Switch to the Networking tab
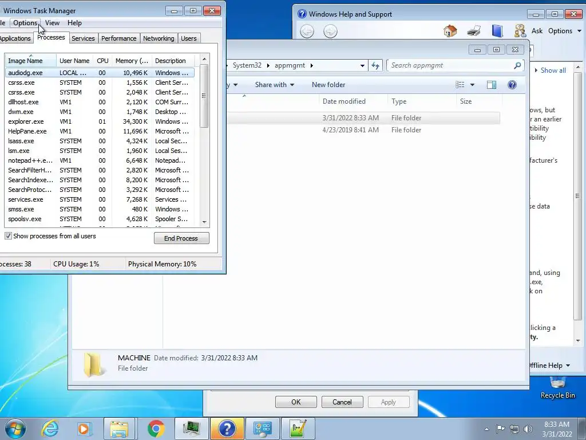 click(x=159, y=38)
